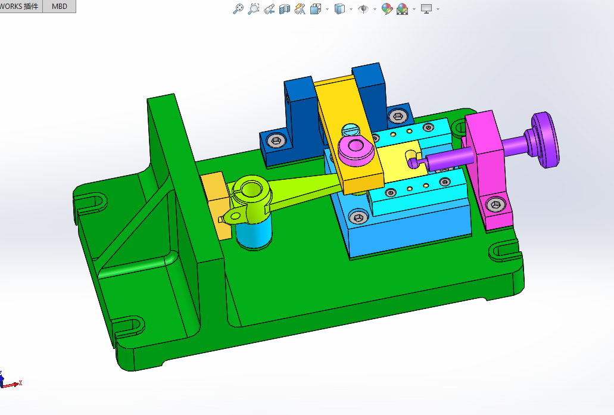The height and width of the screenshot is (415, 614).
Task: Click the Zoom to Fit icon
Action: pos(238,8)
